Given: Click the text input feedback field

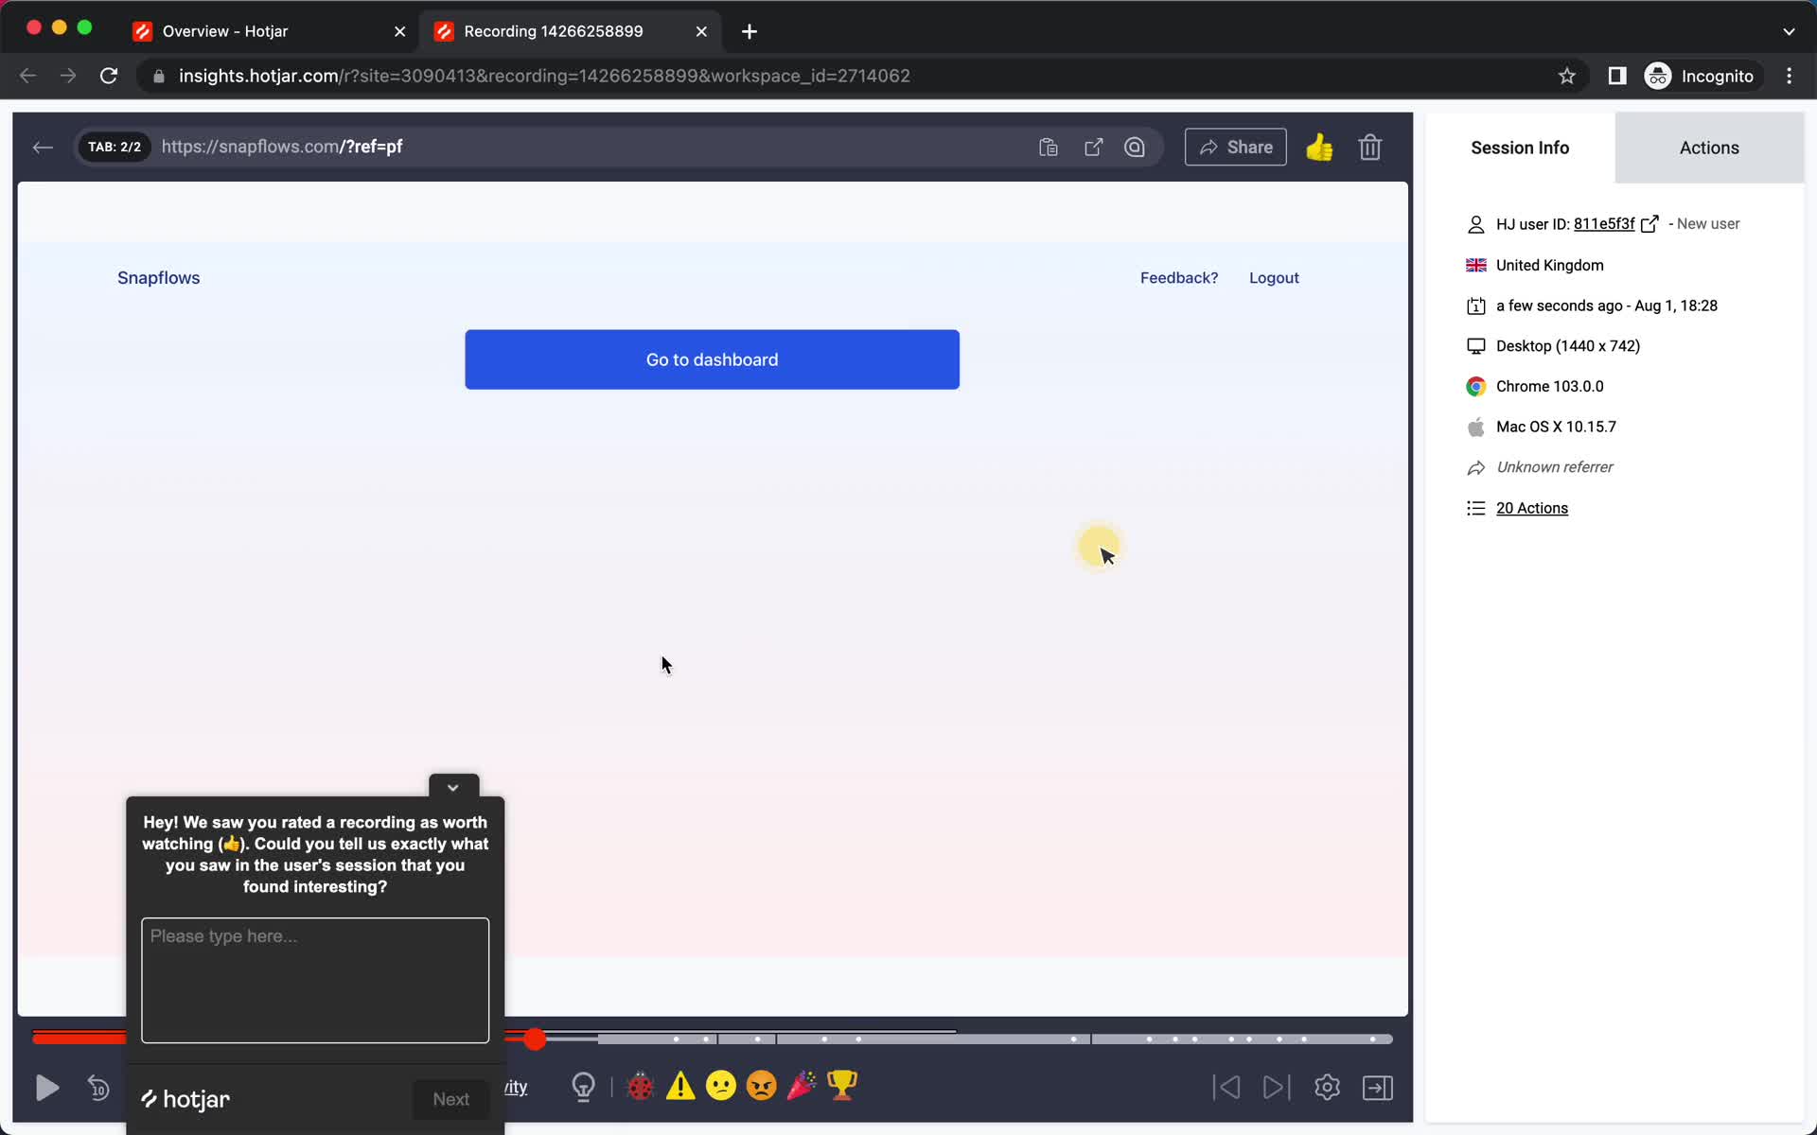Looking at the screenshot, I should coord(314,978).
